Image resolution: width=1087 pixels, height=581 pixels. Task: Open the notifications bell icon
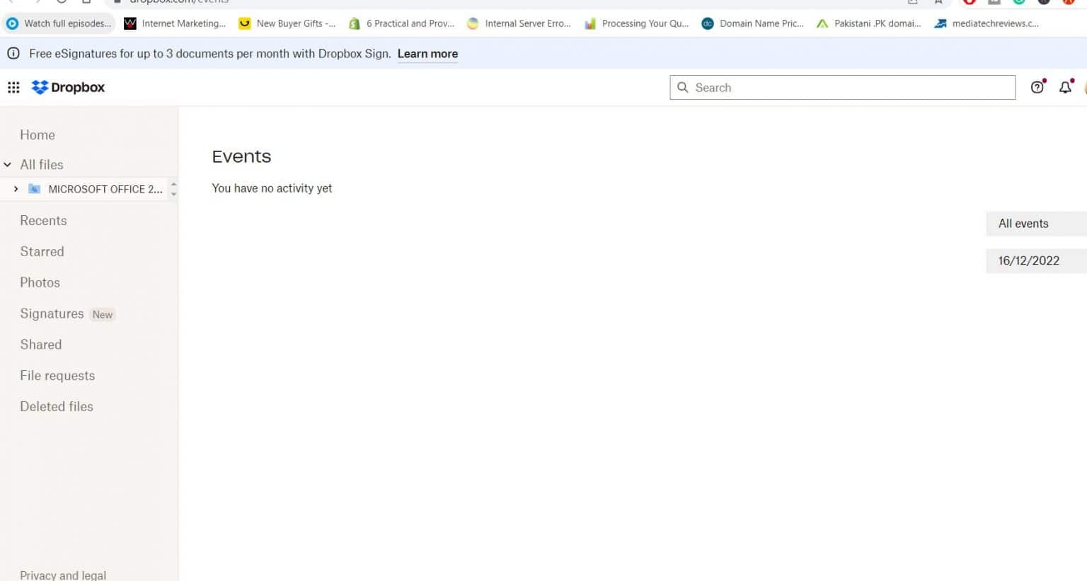(1065, 87)
